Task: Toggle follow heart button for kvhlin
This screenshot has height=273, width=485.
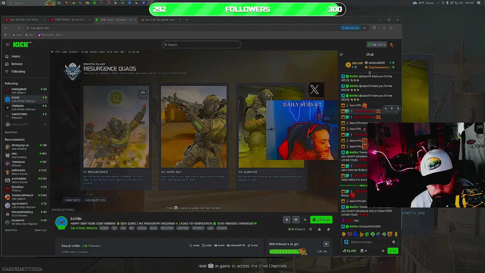Action: [x=296, y=220]
